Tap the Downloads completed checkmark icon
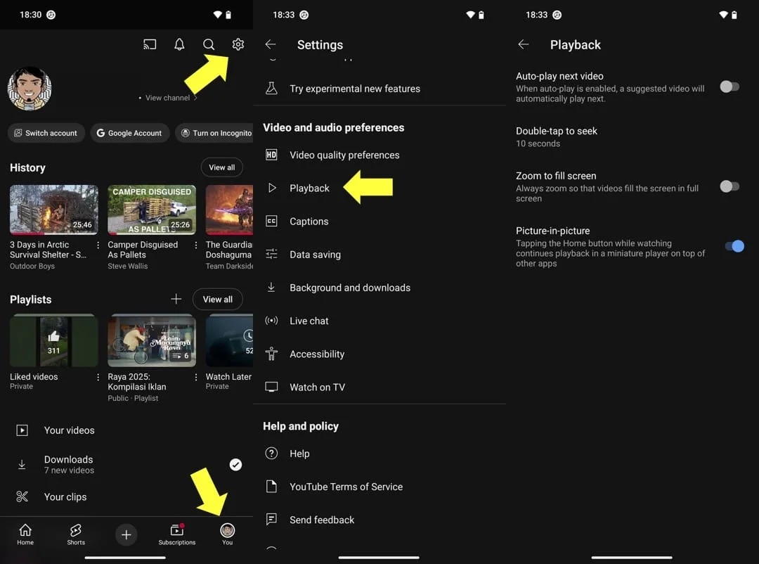This screenshot has width=759, height=564. tap(235, 465)
